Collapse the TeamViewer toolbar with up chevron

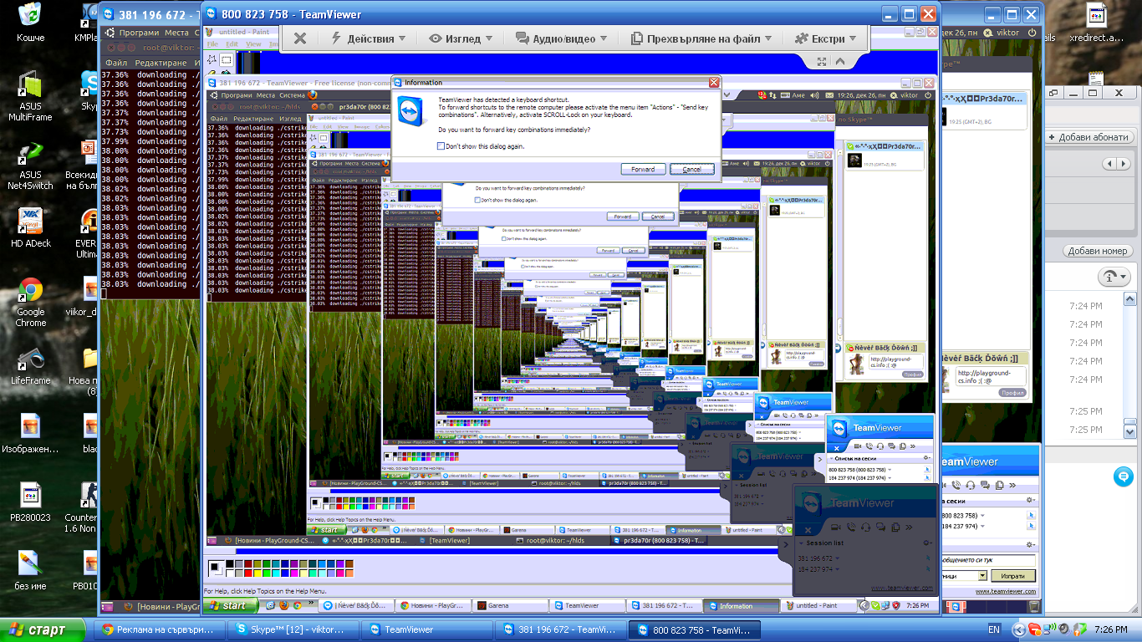coord(839,61)
